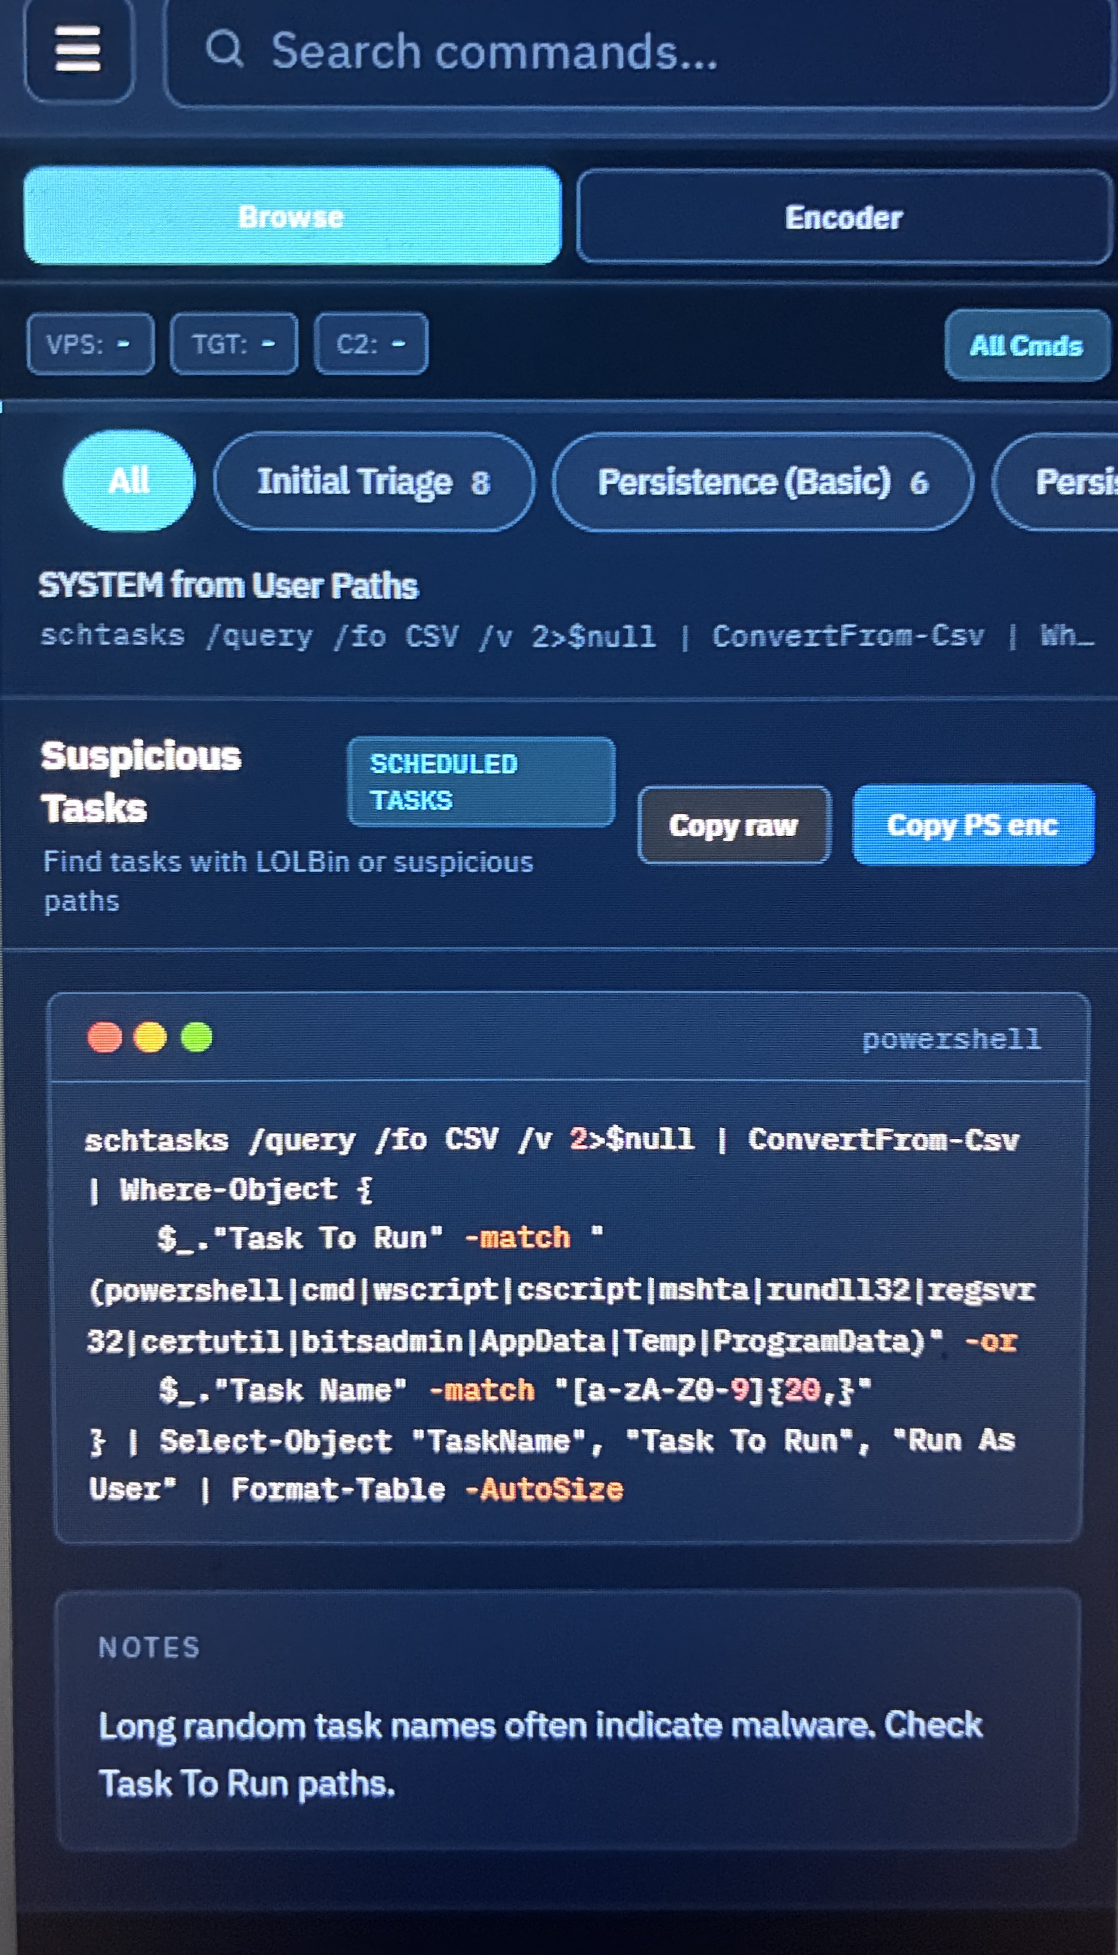Click the yellow window dot in code block

coord(150,1038)
